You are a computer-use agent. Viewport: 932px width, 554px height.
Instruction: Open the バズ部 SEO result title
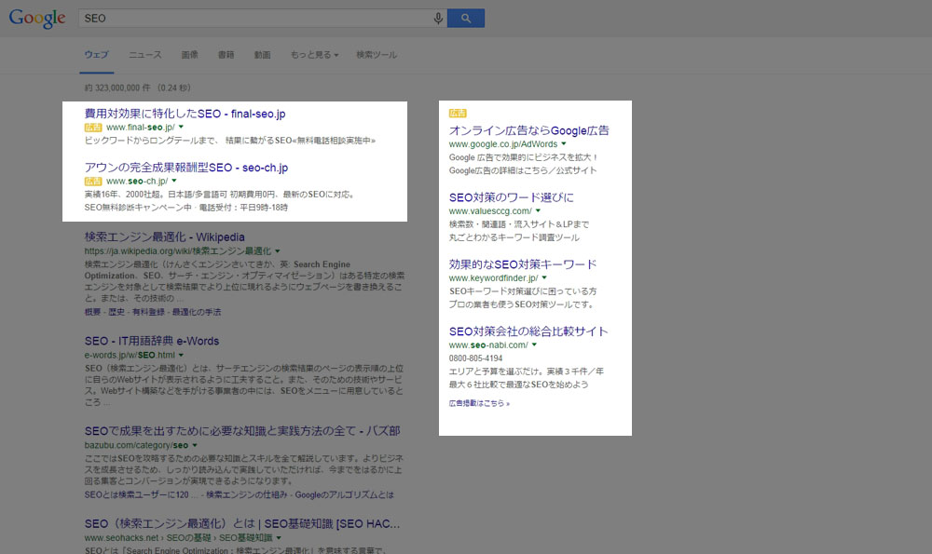[x=242, y=431]
